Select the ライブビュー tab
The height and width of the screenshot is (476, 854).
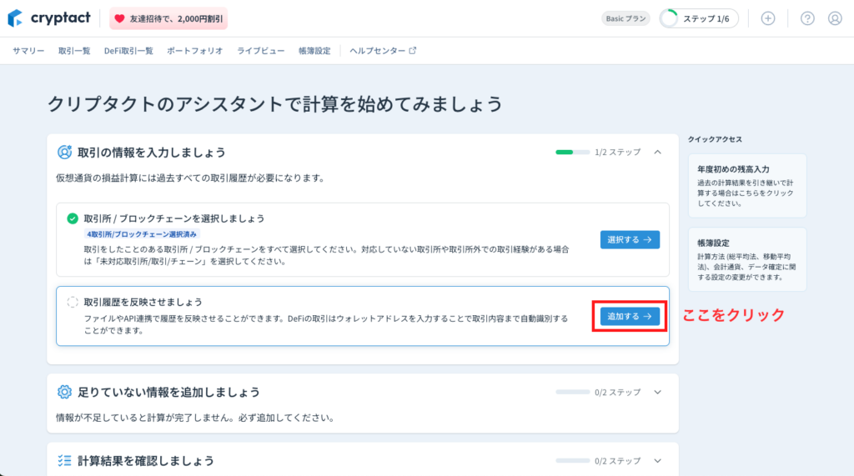coord(260,51)
